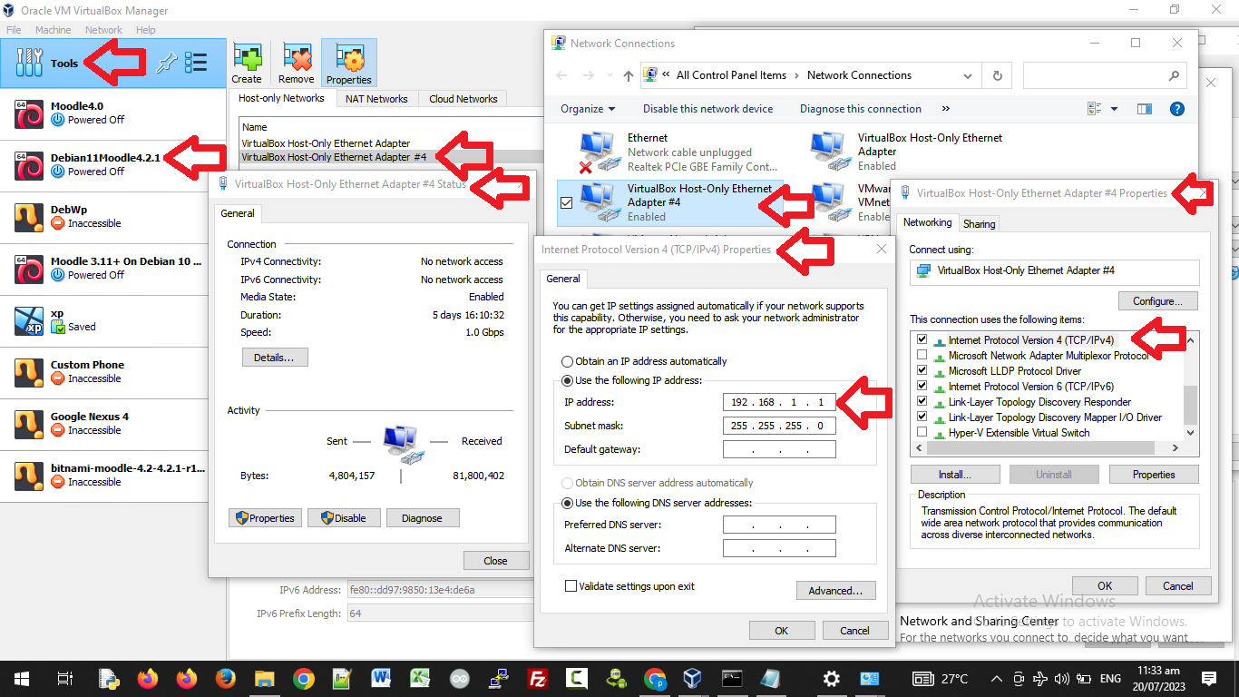The height and width of the screenshot is (697, 1239).
Task: Open Windows Settings gear in taskbar
Action: pyautogui.click(x=831, y=678)
